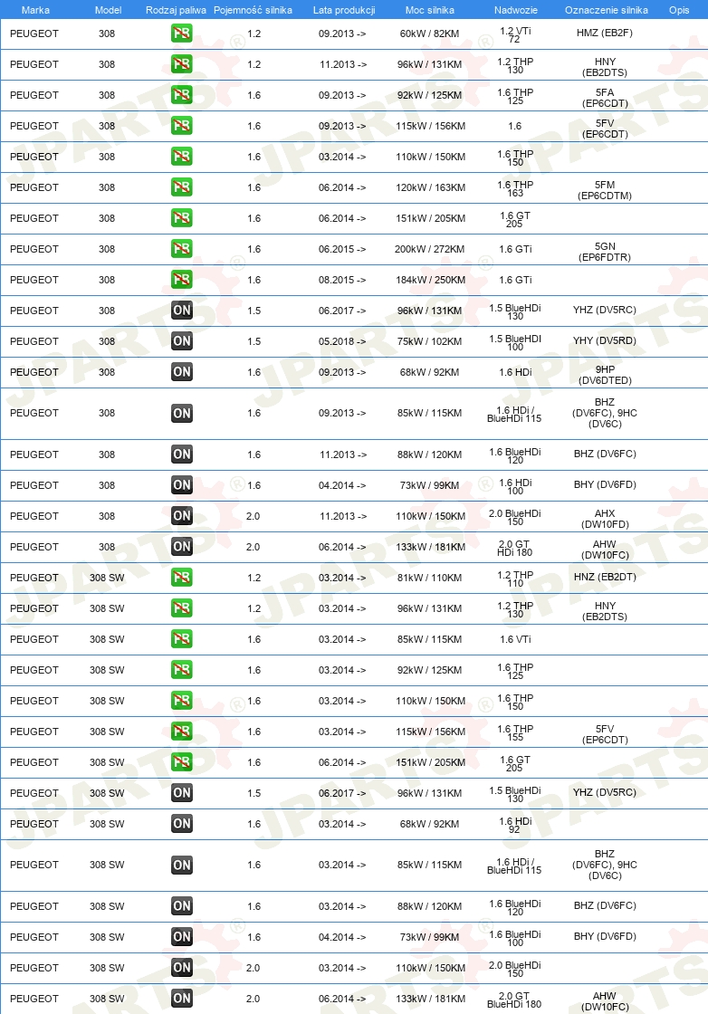This screenshot has width=708, height=1014.
Task: Click diesel ON icon for YHZ (DV5RC) 308 row
Action: pyautogui.click(x=182, y=311)
